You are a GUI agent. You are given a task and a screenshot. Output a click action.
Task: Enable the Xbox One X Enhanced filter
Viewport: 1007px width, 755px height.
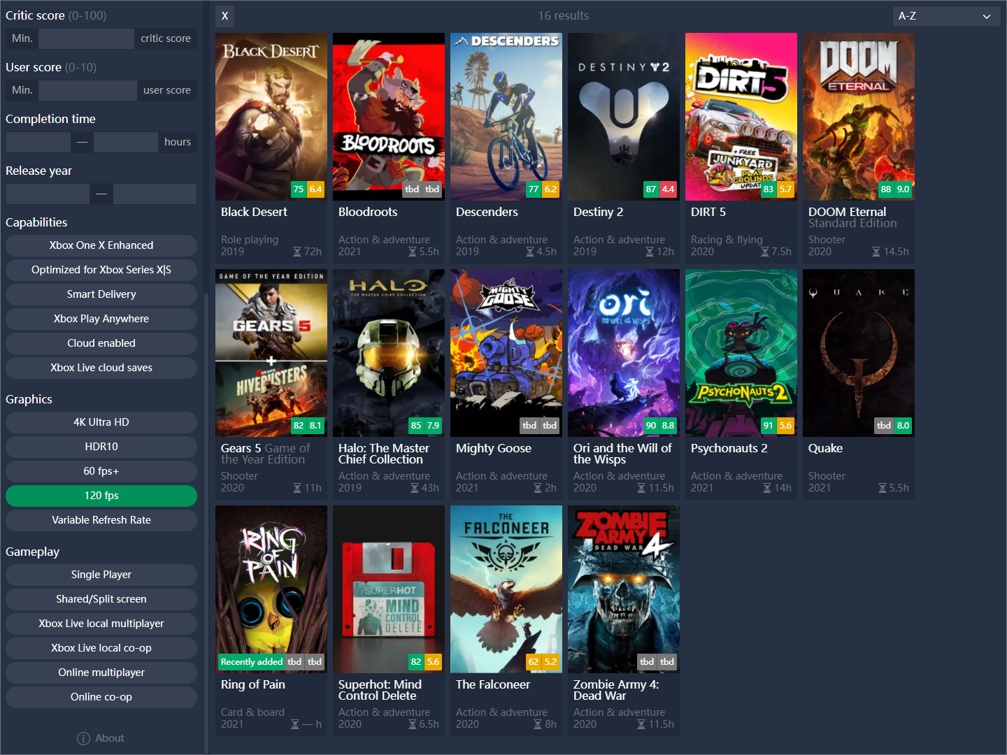coord(101,245)
